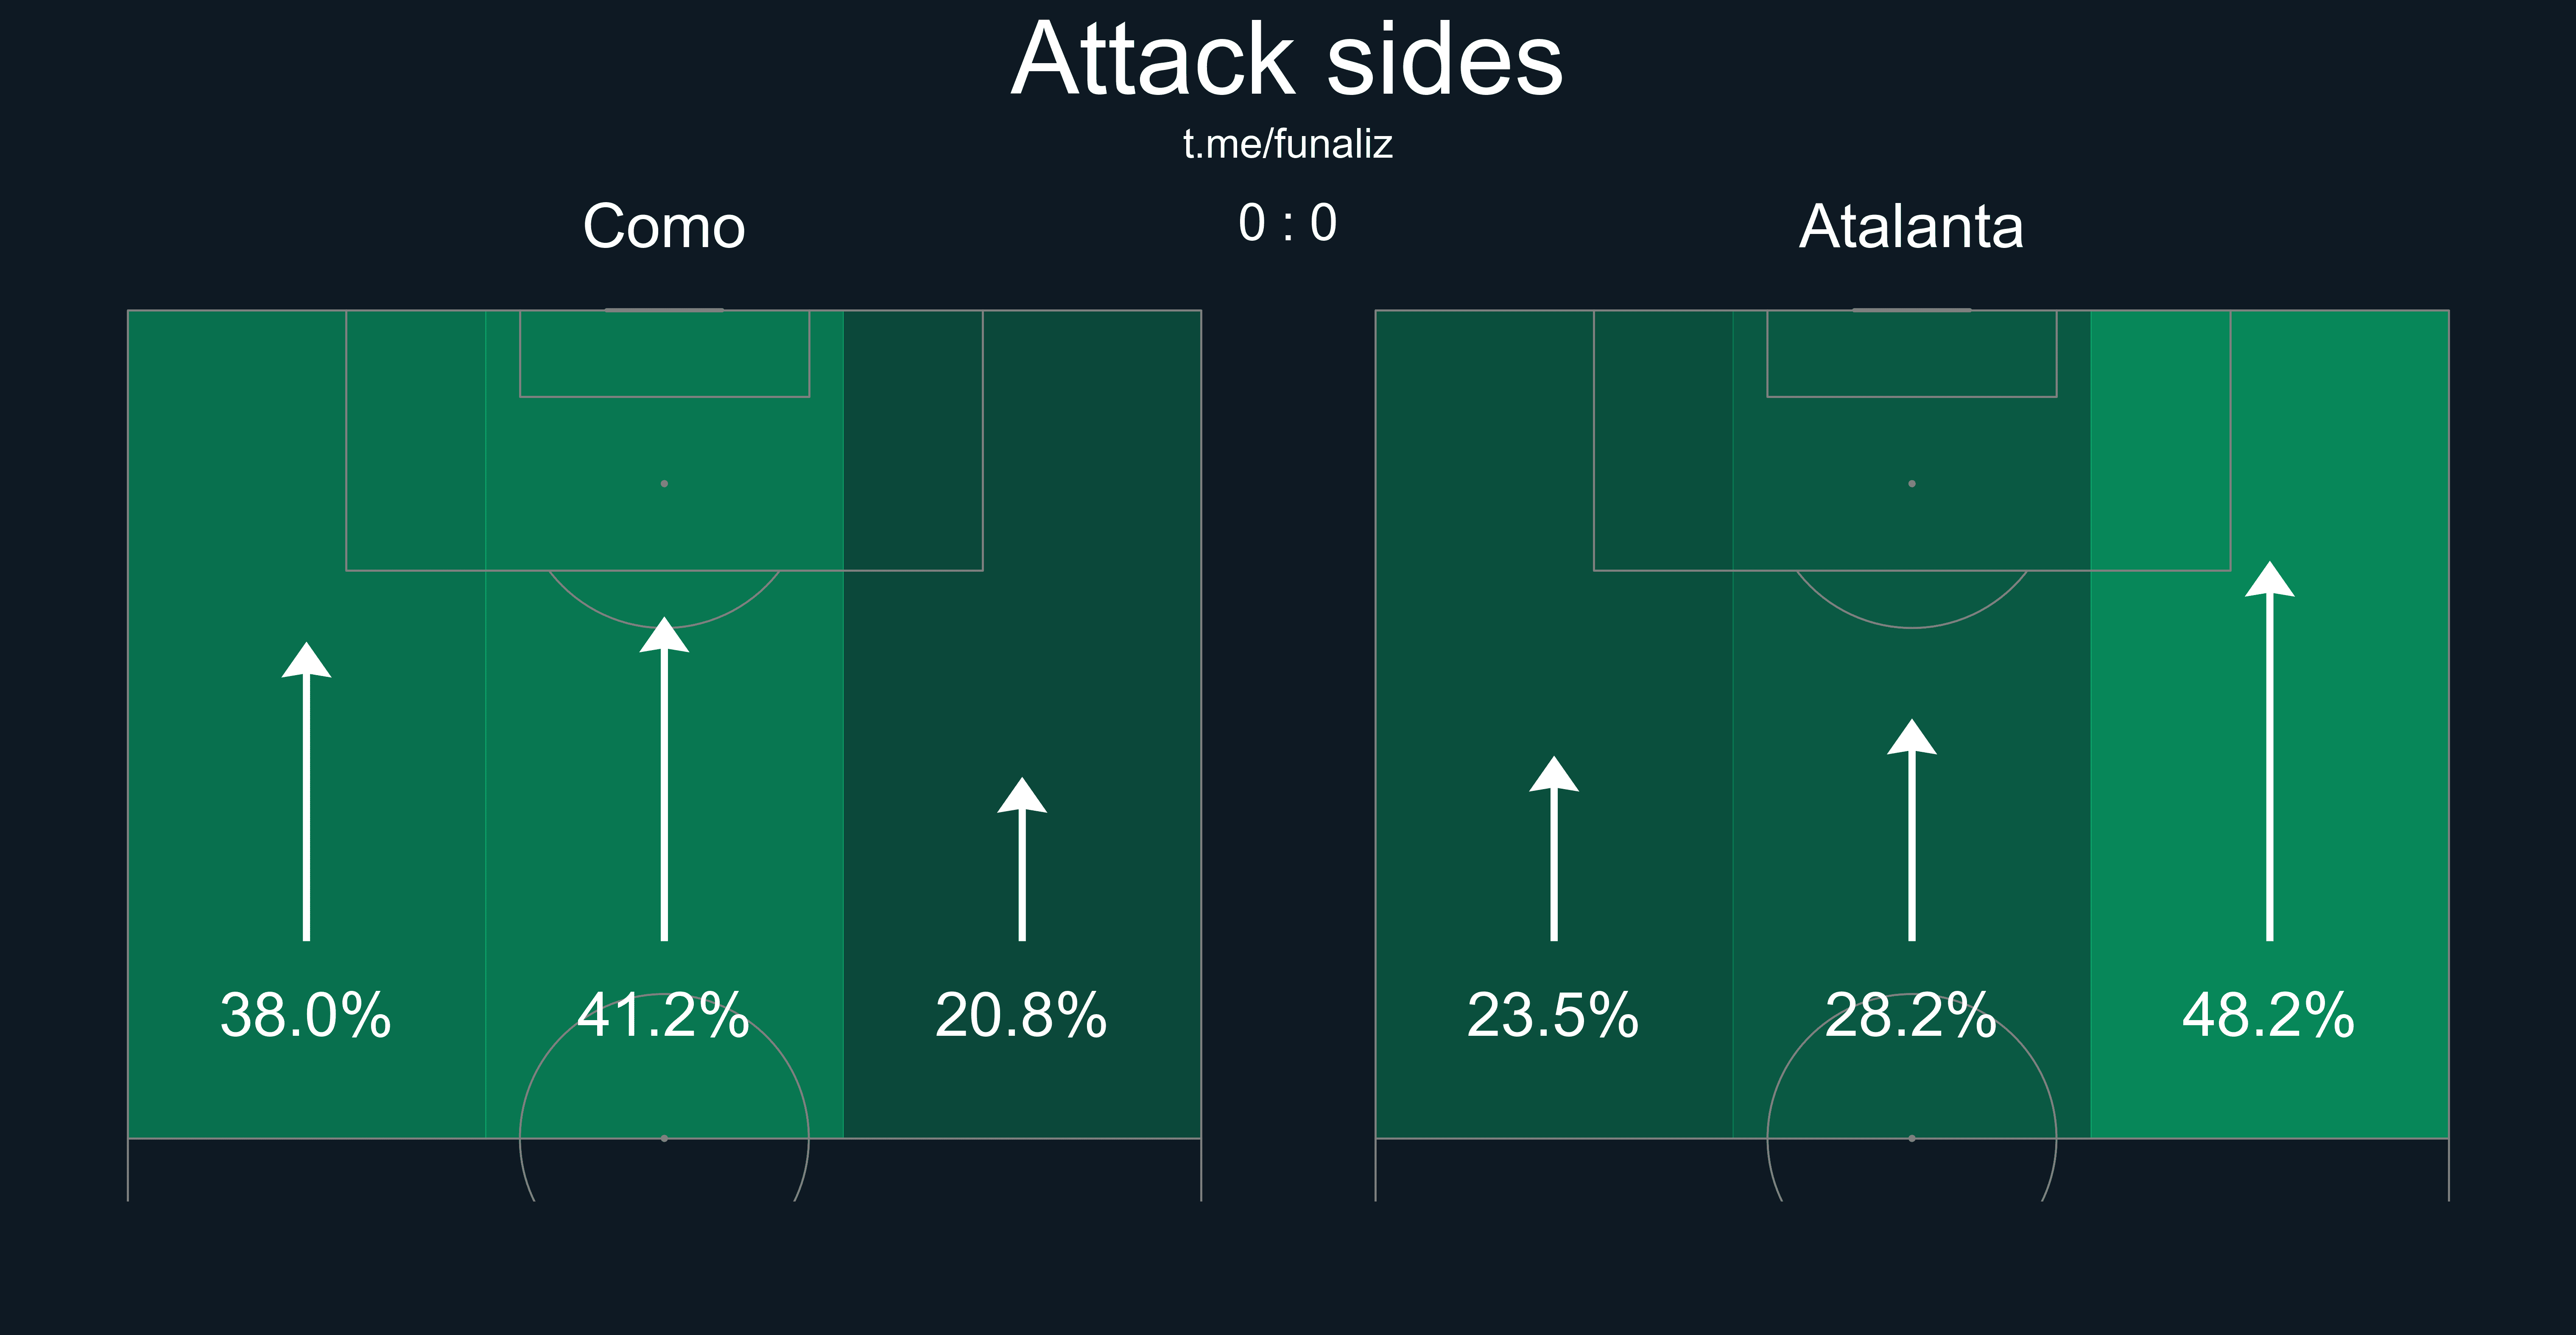
Task: Click the penalty spot on Atalanta's pitch
Action: (x=1912, y=484)
